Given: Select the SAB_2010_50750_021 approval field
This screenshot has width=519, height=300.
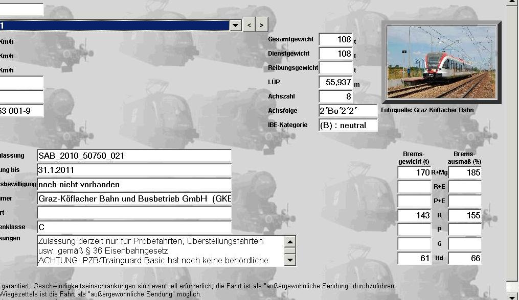Looking at the screenshot, I should (x=134, y=156).
